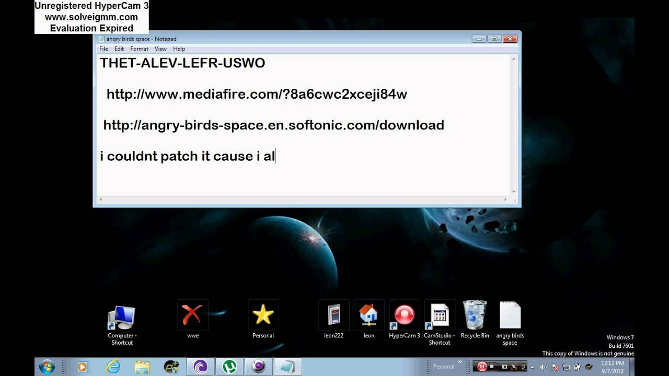This screenshot has width=669, height=376.
Task: Select the leon222 desktop icon
Action: [333, 320]
